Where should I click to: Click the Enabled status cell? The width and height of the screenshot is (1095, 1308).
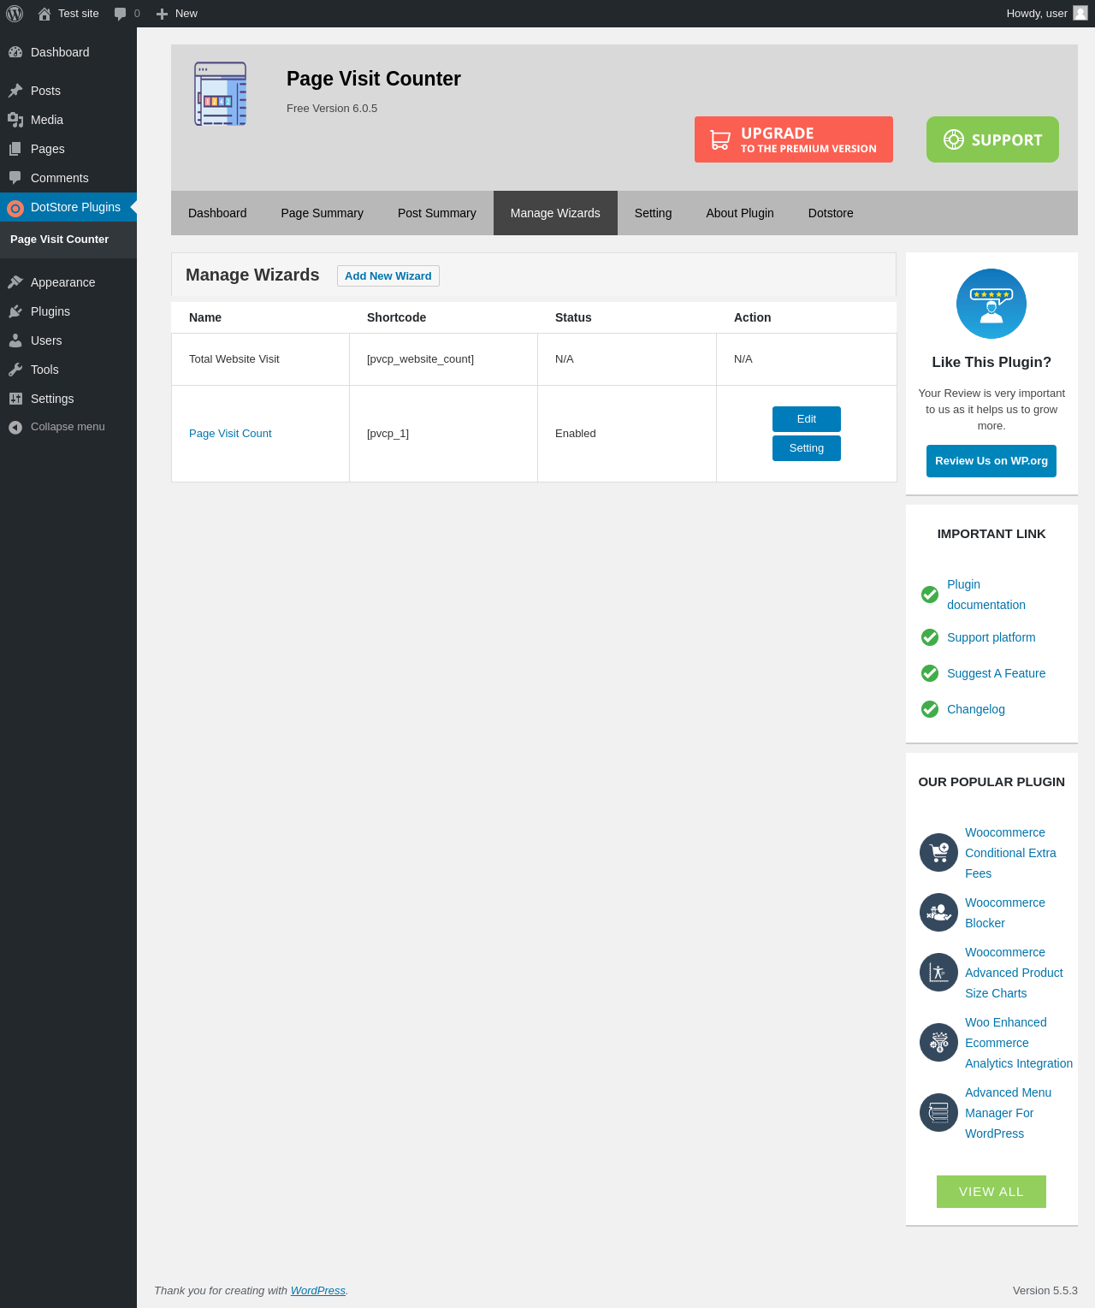click(627, 434)
